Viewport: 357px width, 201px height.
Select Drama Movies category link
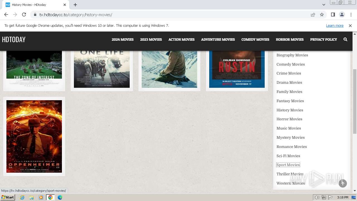(289, 82)
